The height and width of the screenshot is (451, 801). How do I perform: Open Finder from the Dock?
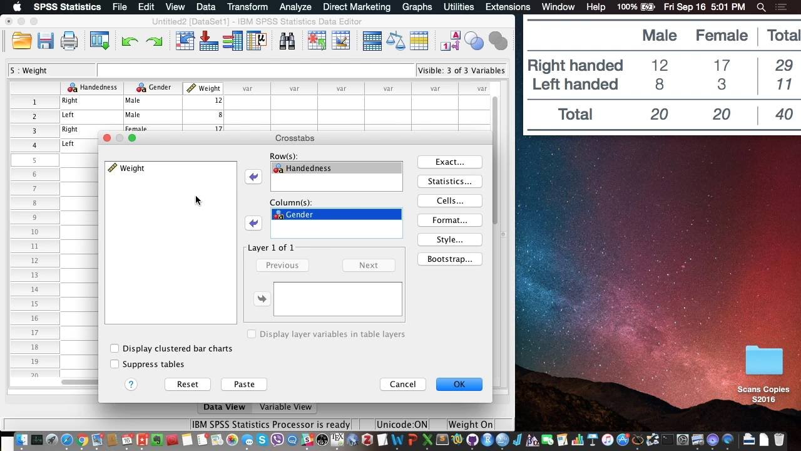21,440
